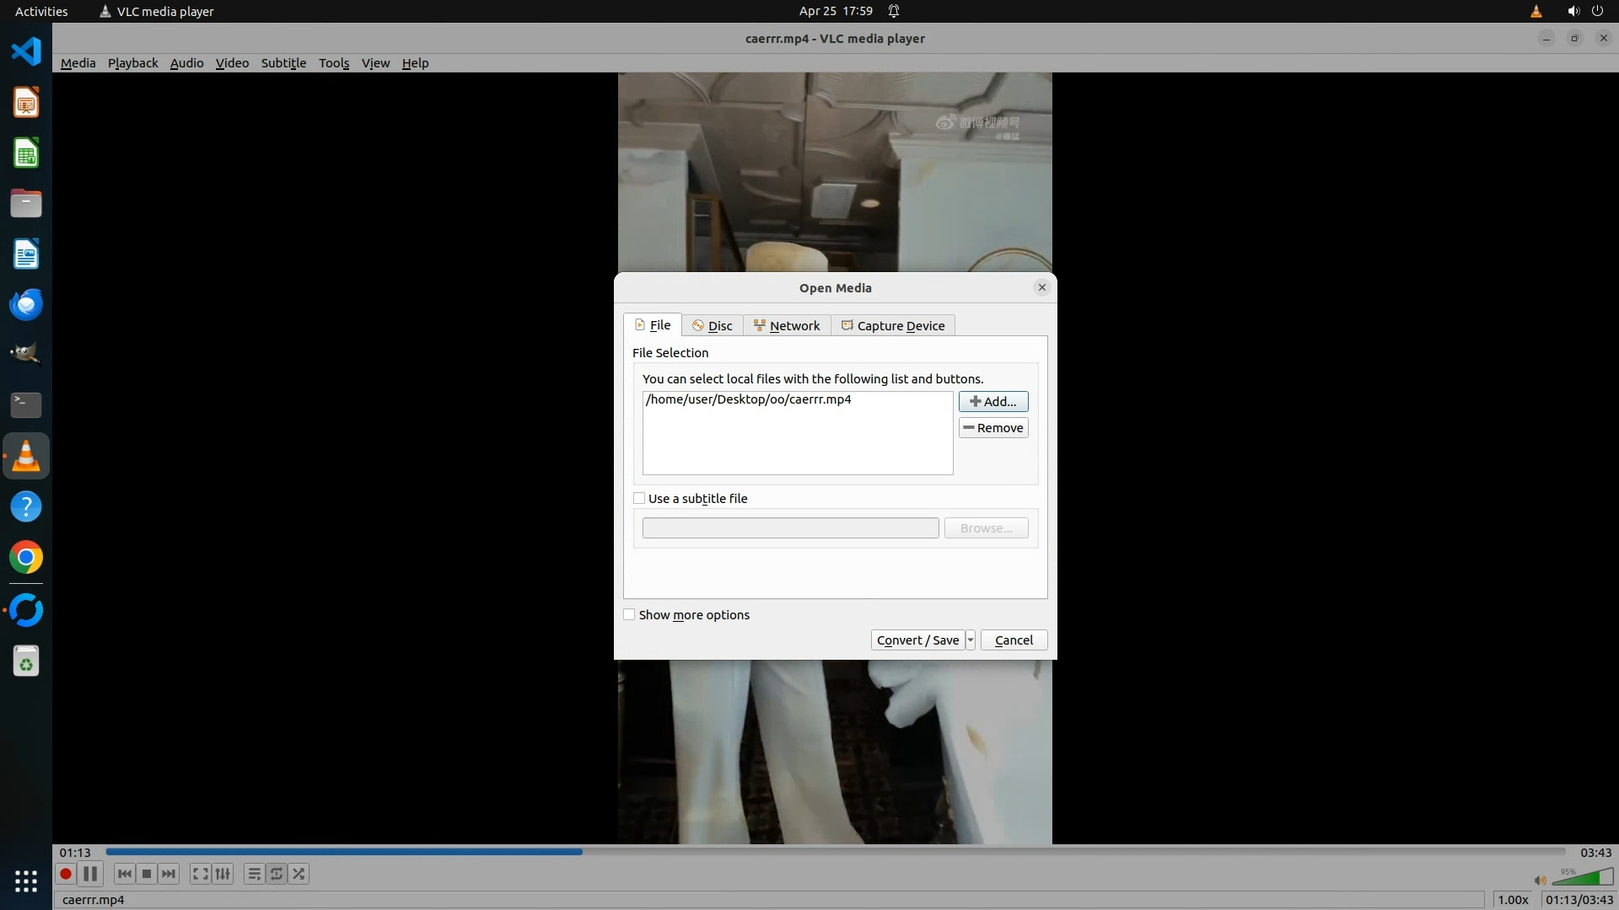Toggle fullscreen video mode
The height and width of the screenshot is (910, 1619).
click(200, 874)
